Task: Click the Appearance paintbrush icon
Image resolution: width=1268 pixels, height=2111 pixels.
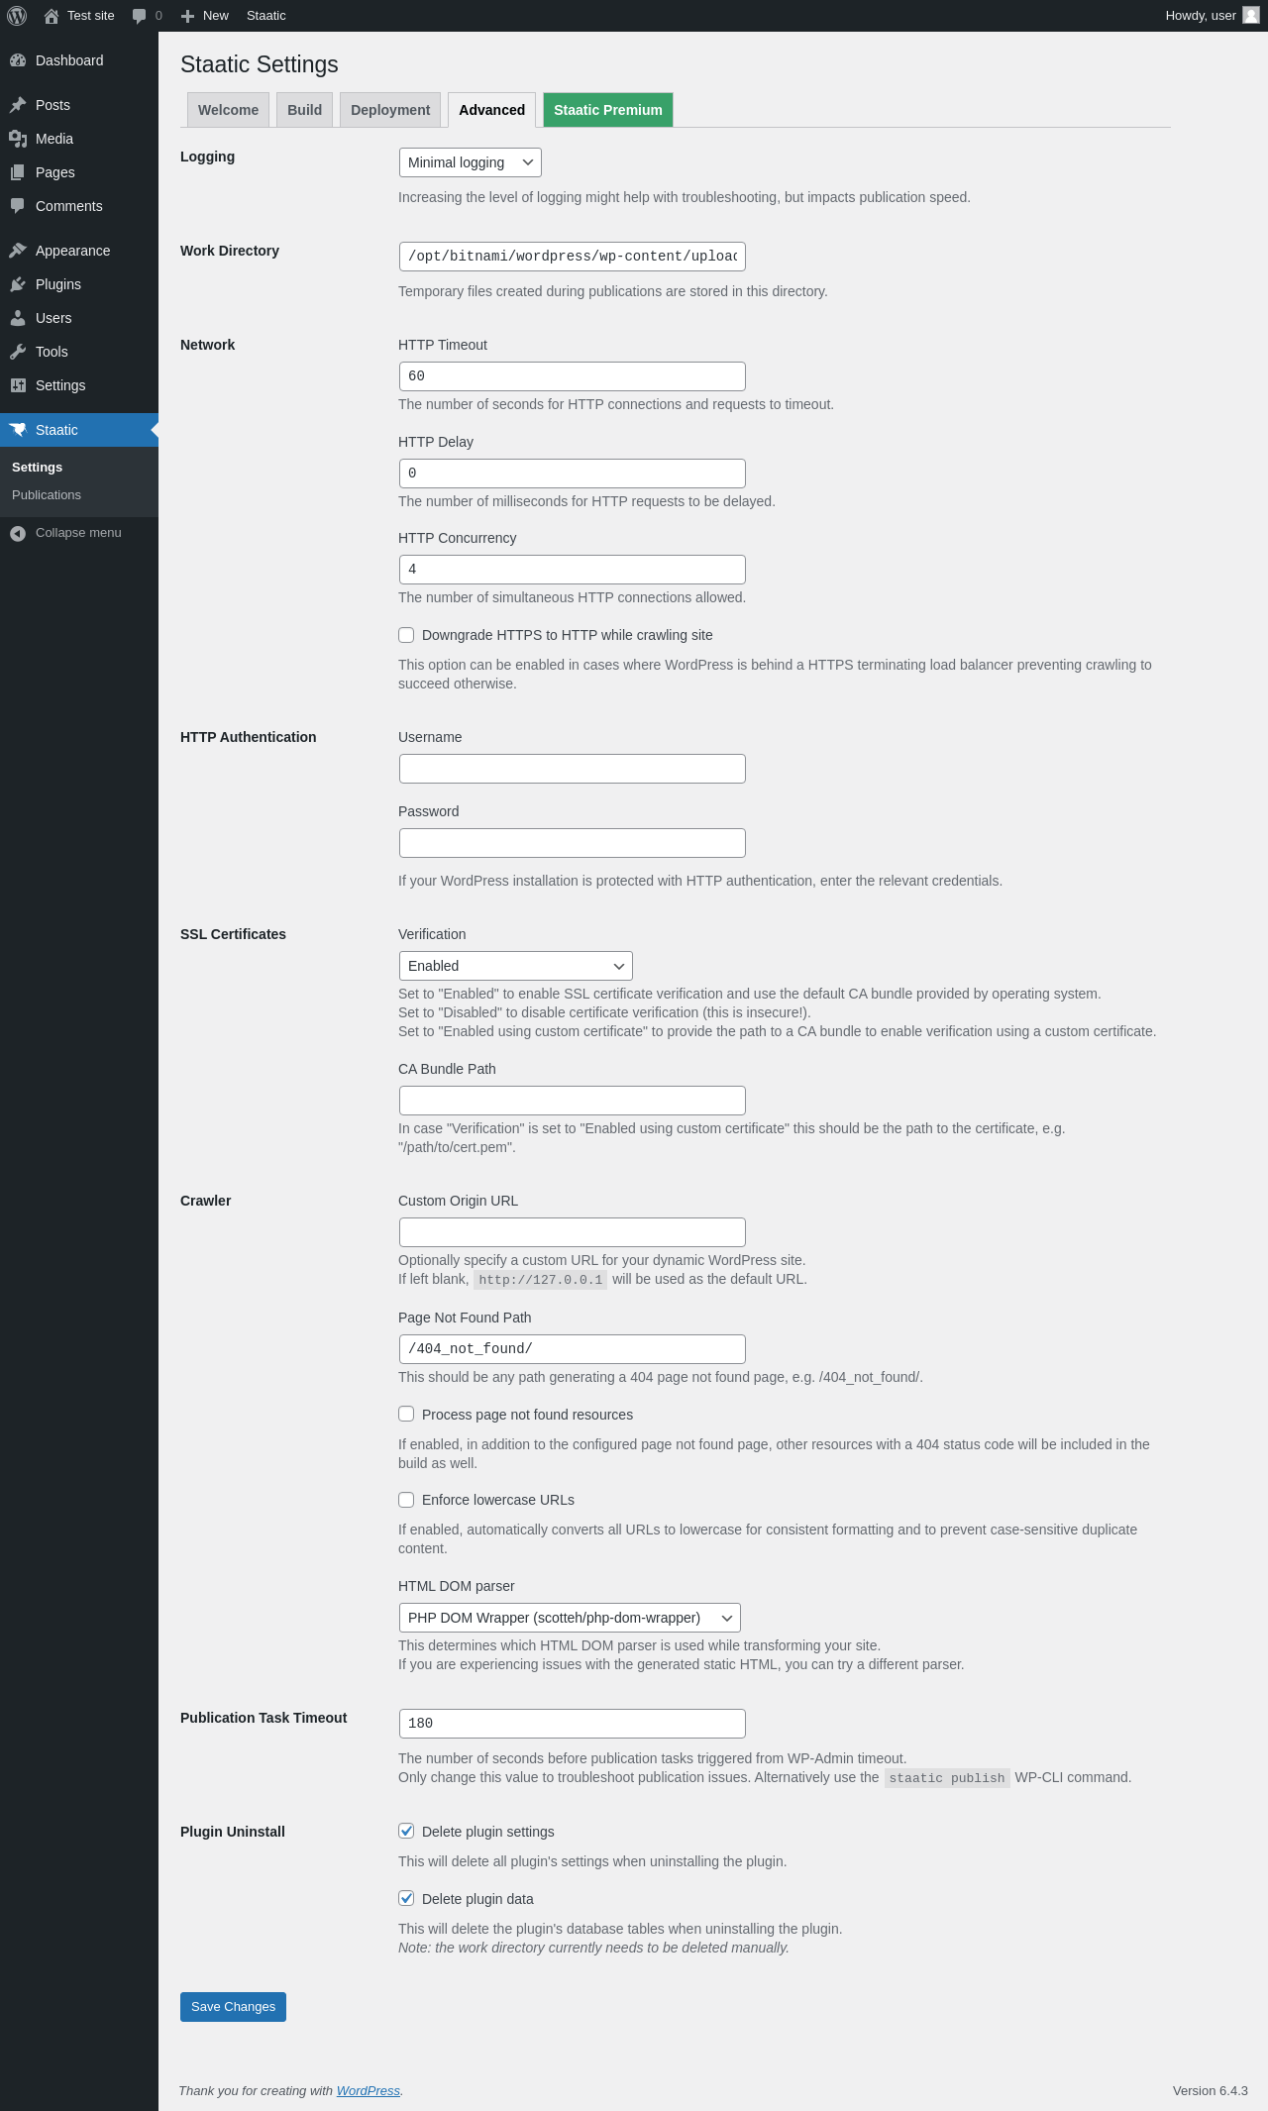Action: tap(18, 251)
